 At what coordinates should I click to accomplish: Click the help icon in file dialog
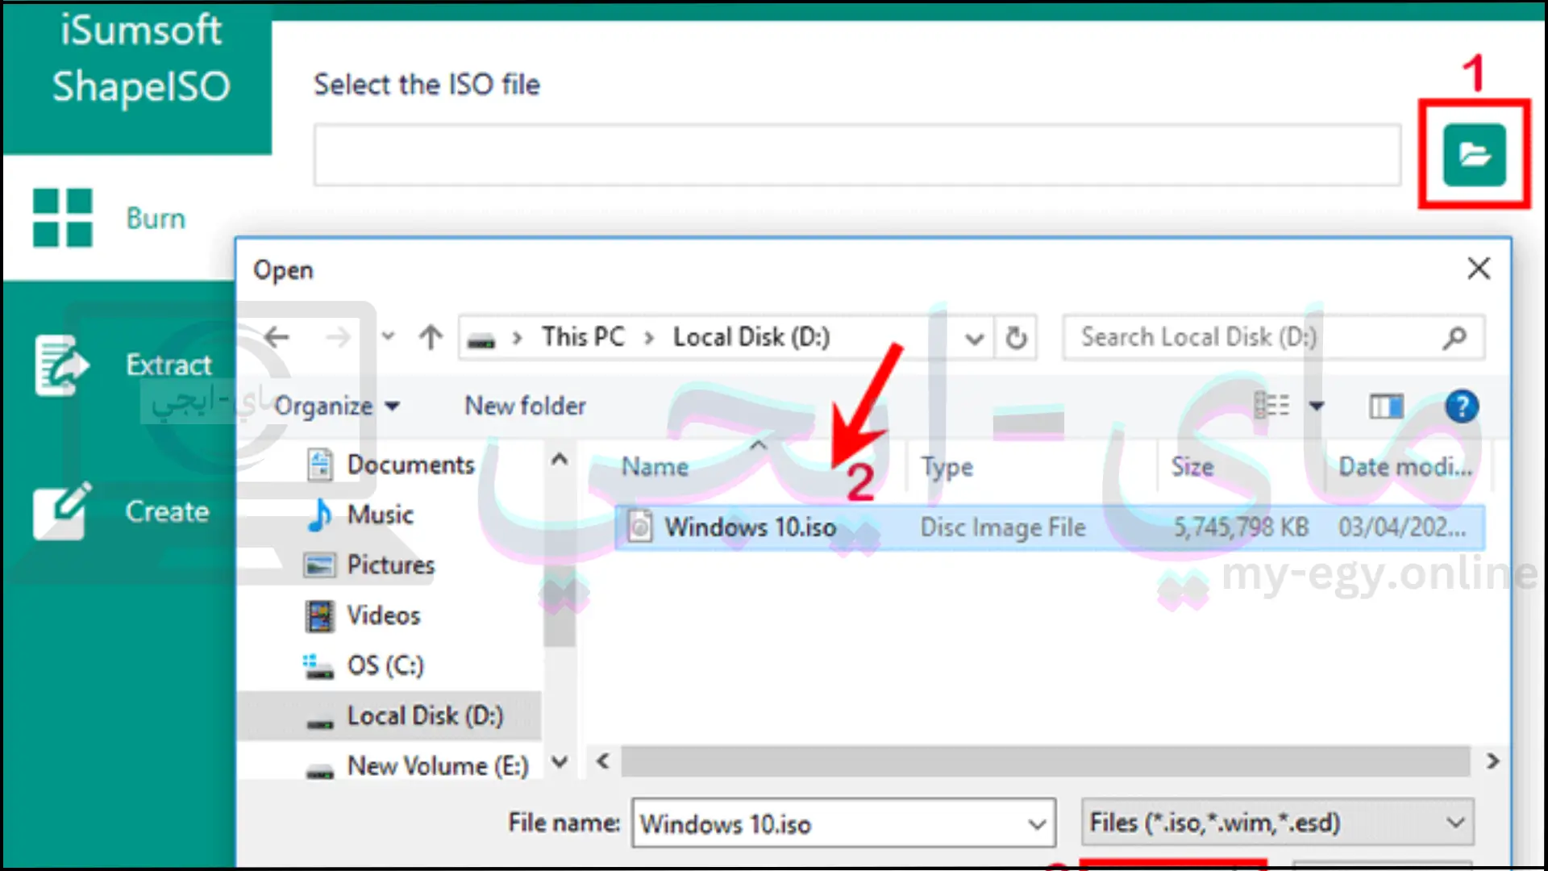click(1461, 405)
